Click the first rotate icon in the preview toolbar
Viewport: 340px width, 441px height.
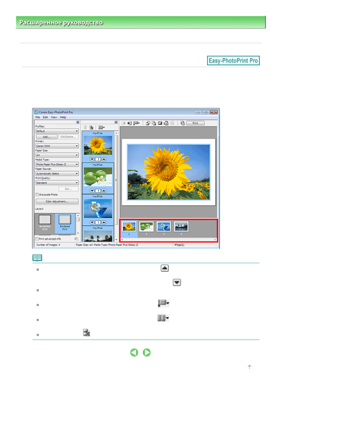coord(148,123)
